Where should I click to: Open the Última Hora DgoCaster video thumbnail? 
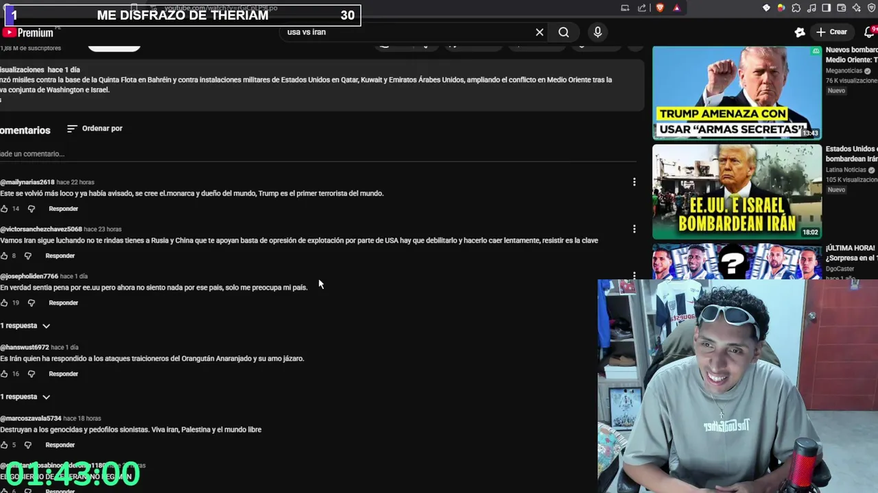737,261
